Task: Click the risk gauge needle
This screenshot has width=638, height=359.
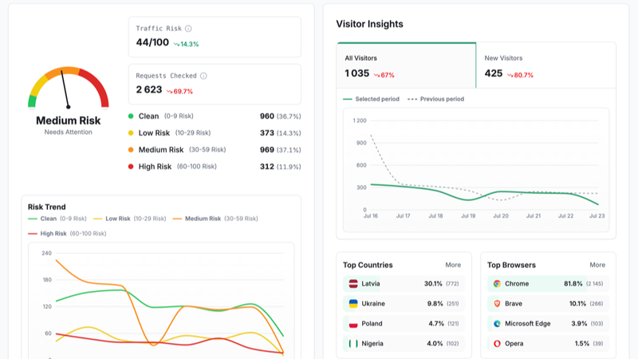Action: [65, 89]
